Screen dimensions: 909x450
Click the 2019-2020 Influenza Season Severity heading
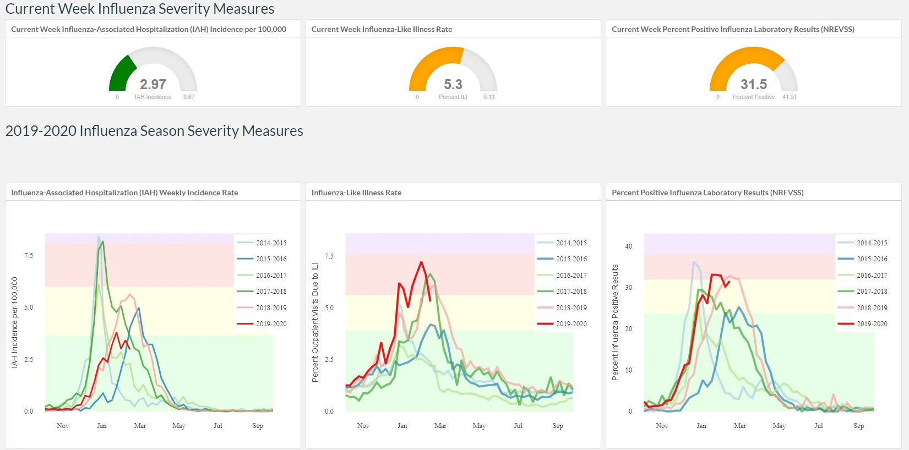[154, 131]
